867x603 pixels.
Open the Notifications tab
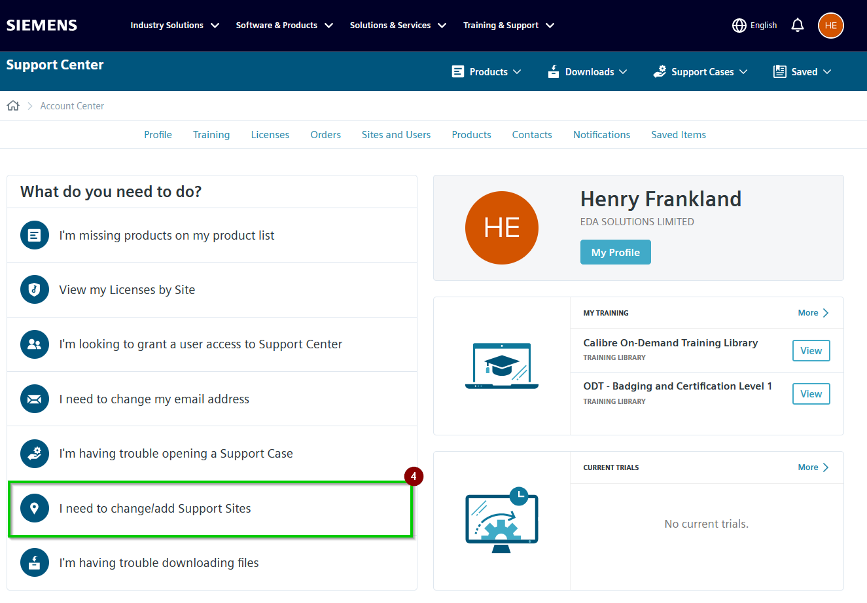(x=601, y=135)
